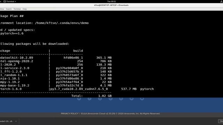Screen dimensions: 223x125
Task: Open the Help menu
Action: coord(25,9)
